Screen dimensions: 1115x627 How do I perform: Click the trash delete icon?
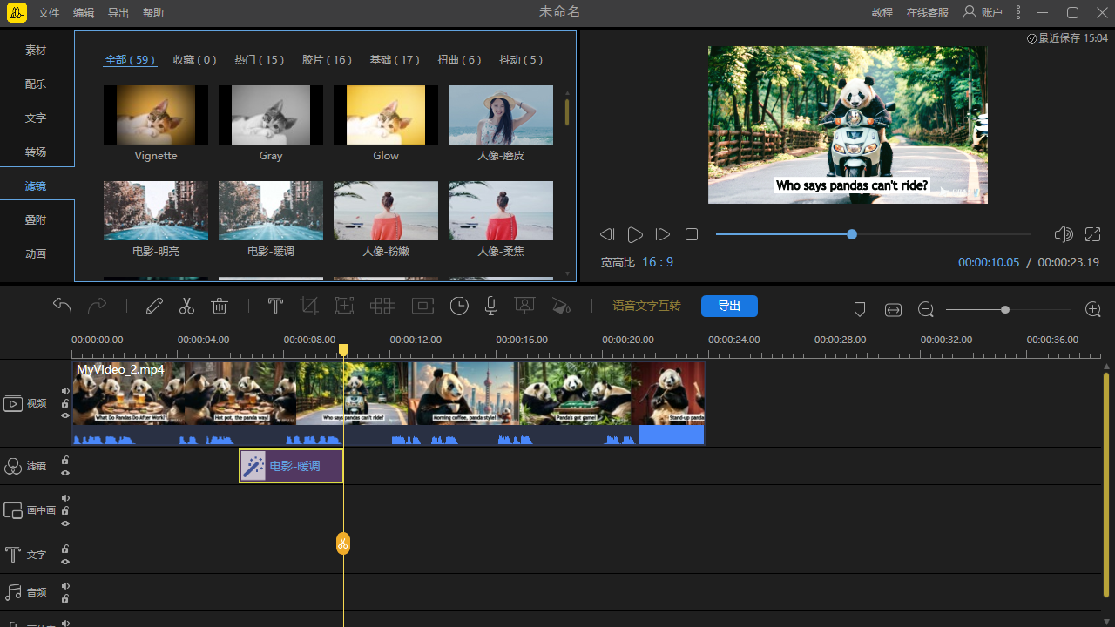220,306
